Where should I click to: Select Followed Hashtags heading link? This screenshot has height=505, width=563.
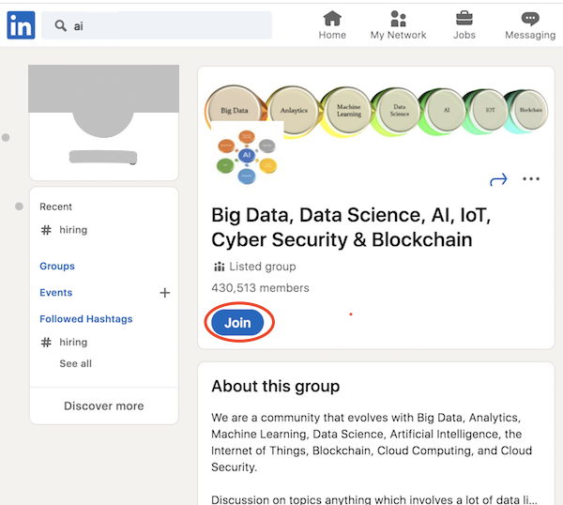[x=86, y=319]
